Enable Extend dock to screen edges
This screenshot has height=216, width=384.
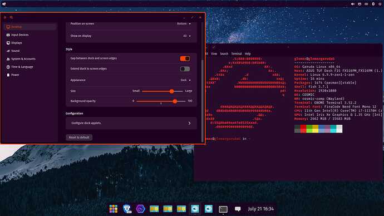coord(185,69)
